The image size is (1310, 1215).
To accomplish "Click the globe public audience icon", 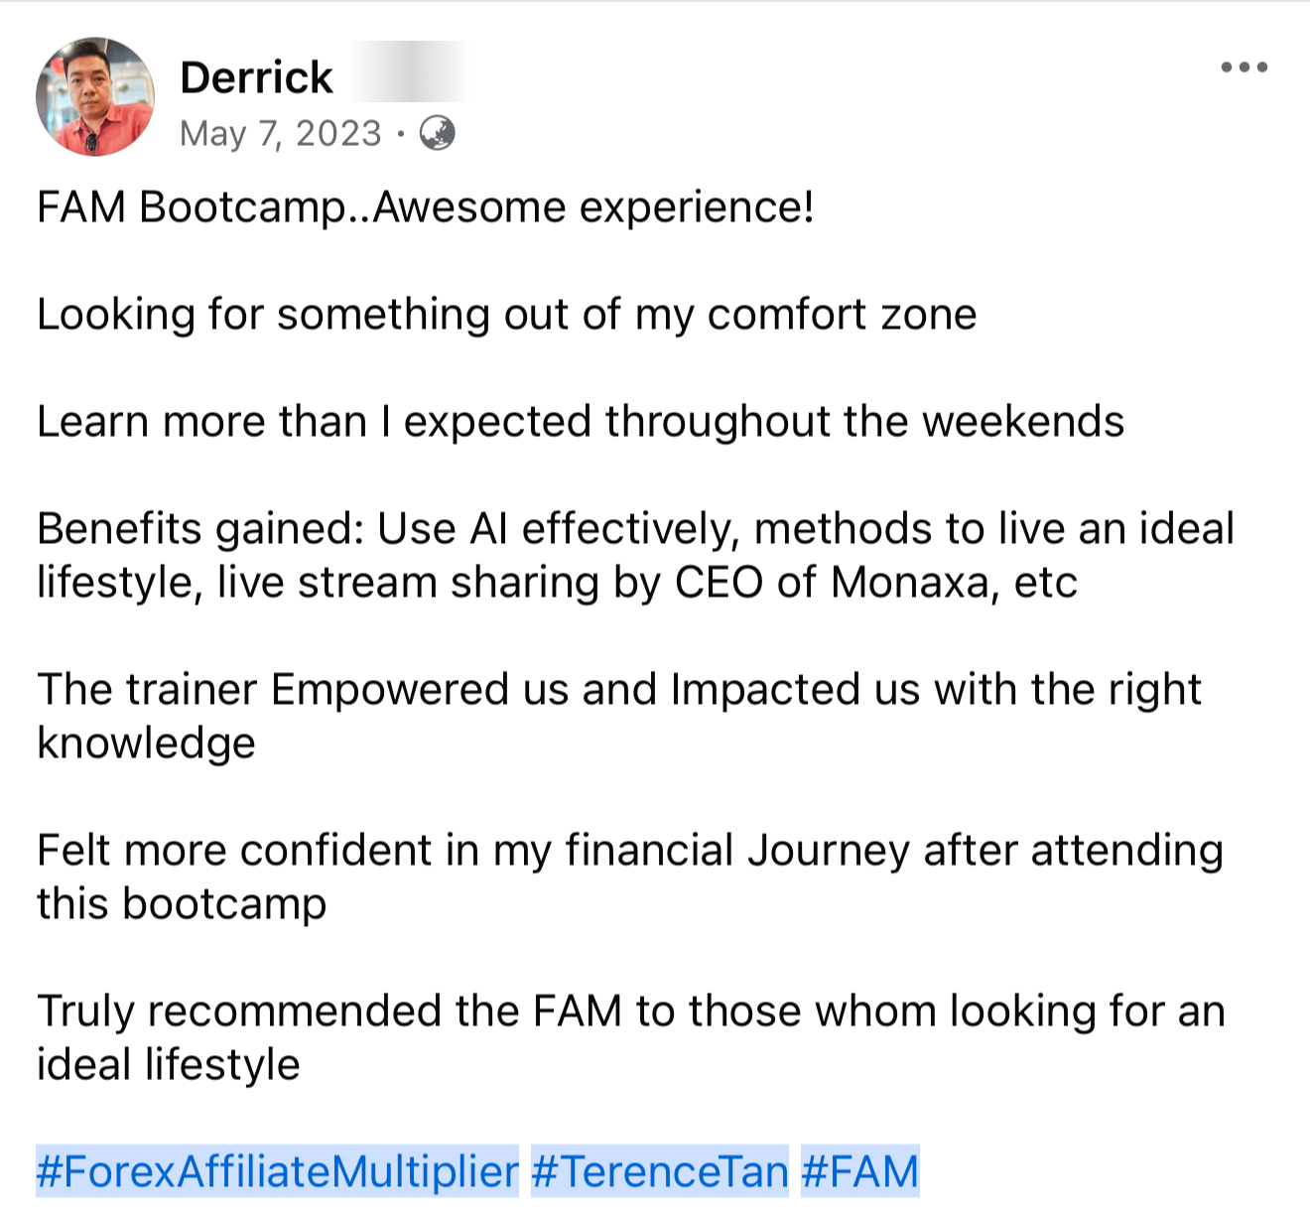I will click(x=438, y=133).
